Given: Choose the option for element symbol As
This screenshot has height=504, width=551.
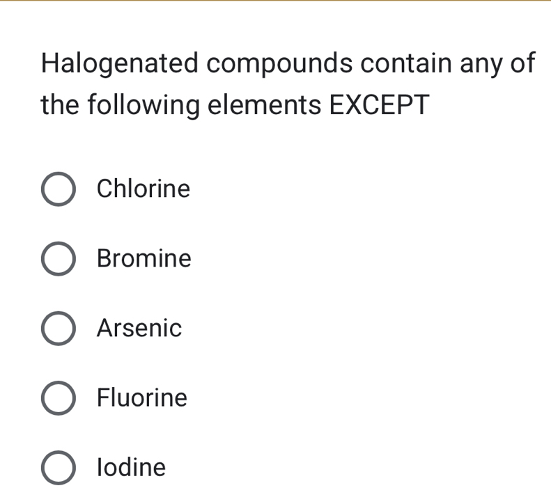Looking at the screenshot, I should click(59, 329).
